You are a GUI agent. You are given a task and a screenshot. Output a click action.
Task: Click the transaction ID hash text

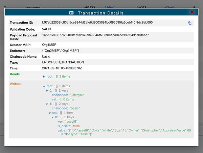pos(97,23)
